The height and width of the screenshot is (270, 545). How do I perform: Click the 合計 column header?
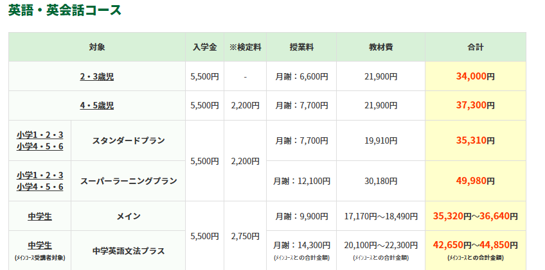point(475,47)
